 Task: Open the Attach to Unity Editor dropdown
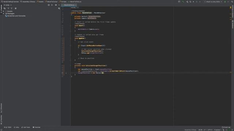[x=213, y=1]
